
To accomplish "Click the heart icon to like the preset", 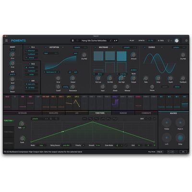I will (x=77, y=41).
